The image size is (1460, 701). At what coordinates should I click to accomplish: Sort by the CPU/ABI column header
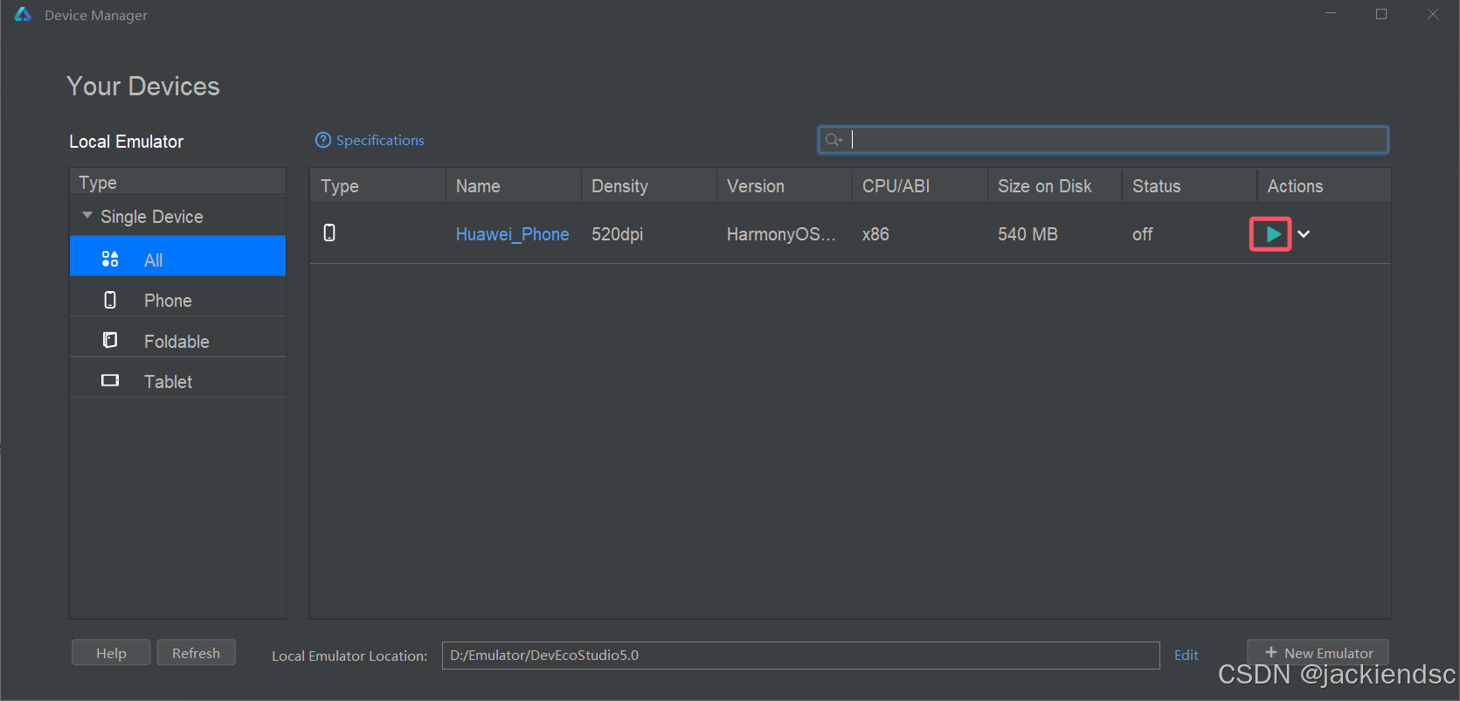pos(919,186)
